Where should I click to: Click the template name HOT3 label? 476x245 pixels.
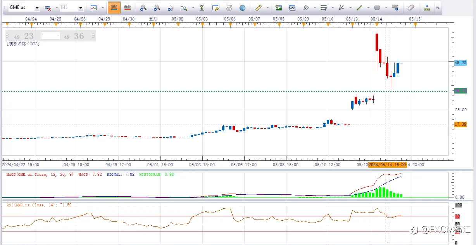[x=23, y=44]
